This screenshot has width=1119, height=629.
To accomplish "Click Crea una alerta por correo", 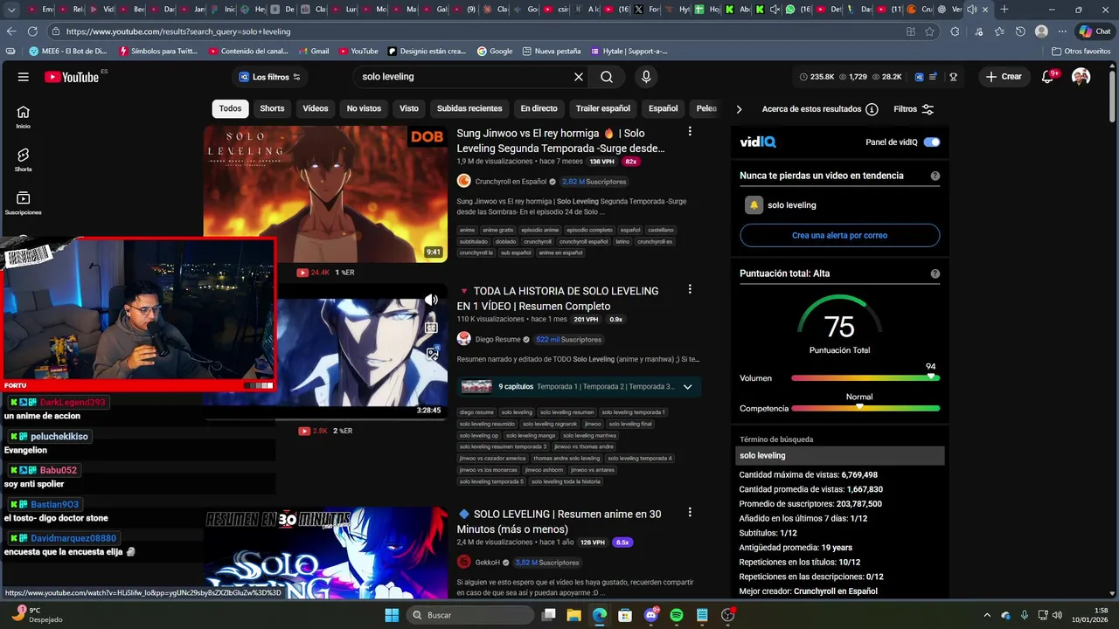I will point(839,235).
